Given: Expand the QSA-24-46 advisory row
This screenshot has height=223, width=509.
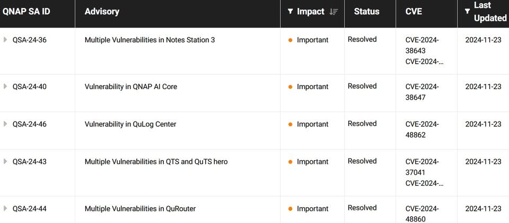Looking at the screenshot, I should pyautogui.click(x=5, y=124).
